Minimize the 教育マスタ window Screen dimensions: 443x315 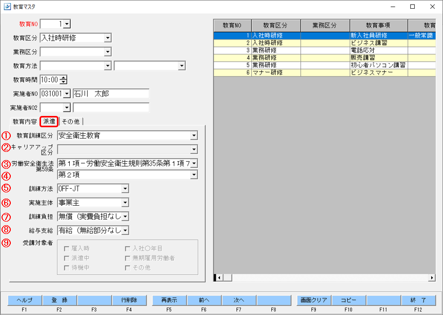pos(393,7)
